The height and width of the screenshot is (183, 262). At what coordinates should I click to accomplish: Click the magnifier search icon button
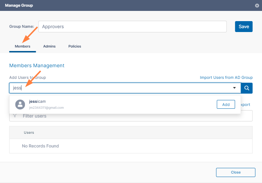[247, 88]
